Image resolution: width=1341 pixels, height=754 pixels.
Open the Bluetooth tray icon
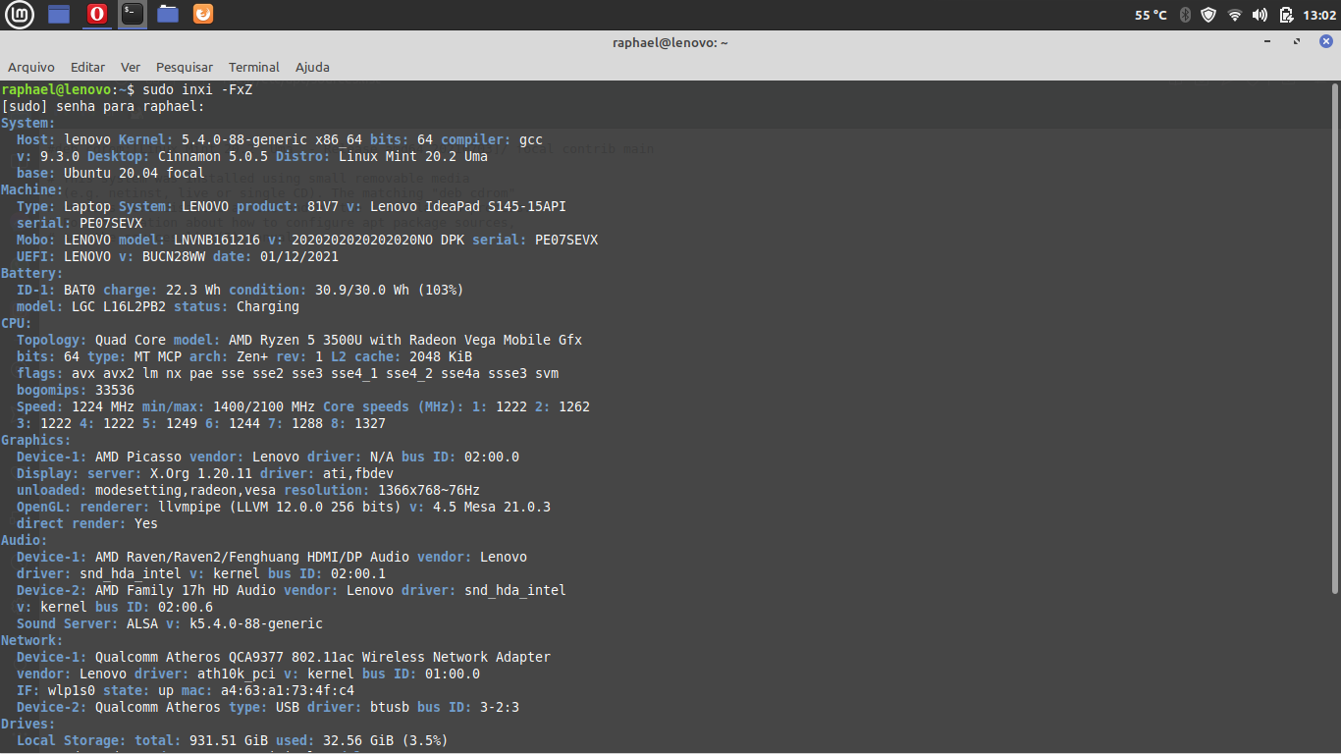tap(1185, 15)
